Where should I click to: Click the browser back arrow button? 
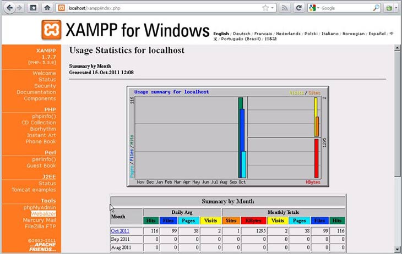(9, 8)
